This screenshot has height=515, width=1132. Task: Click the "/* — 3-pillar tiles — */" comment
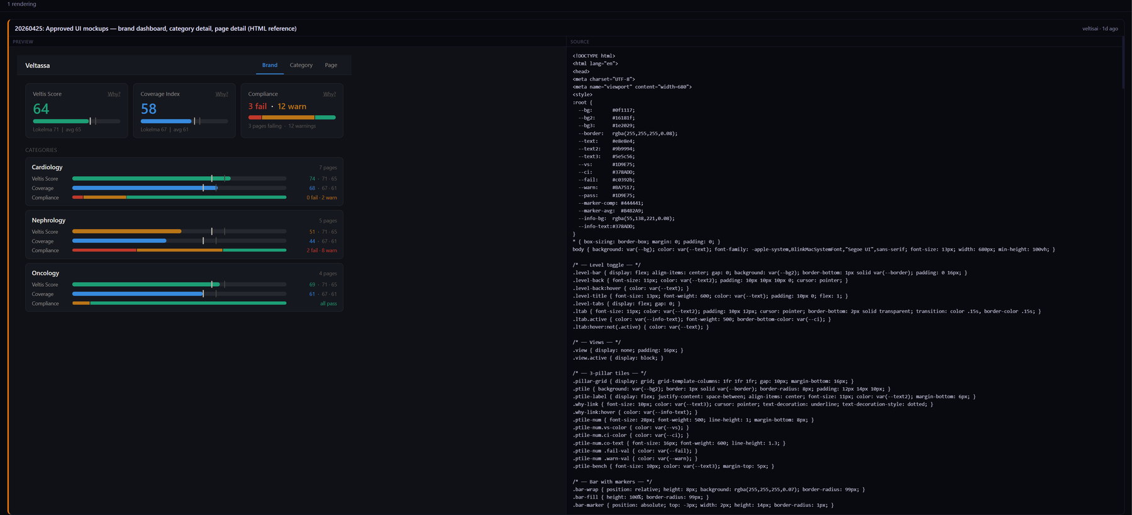point(609,374)
